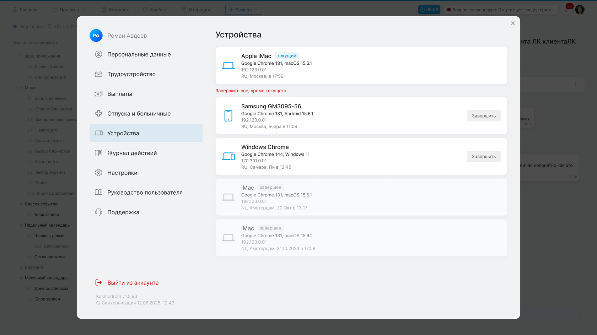Viewport: 597px width, 335px height.
Task: Click the завершен badge on 20 Окт iMac
Action: point(270,188)
